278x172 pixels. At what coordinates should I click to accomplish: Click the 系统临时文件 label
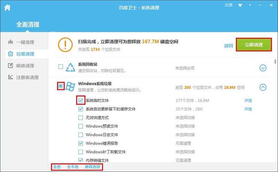point(97,100)
